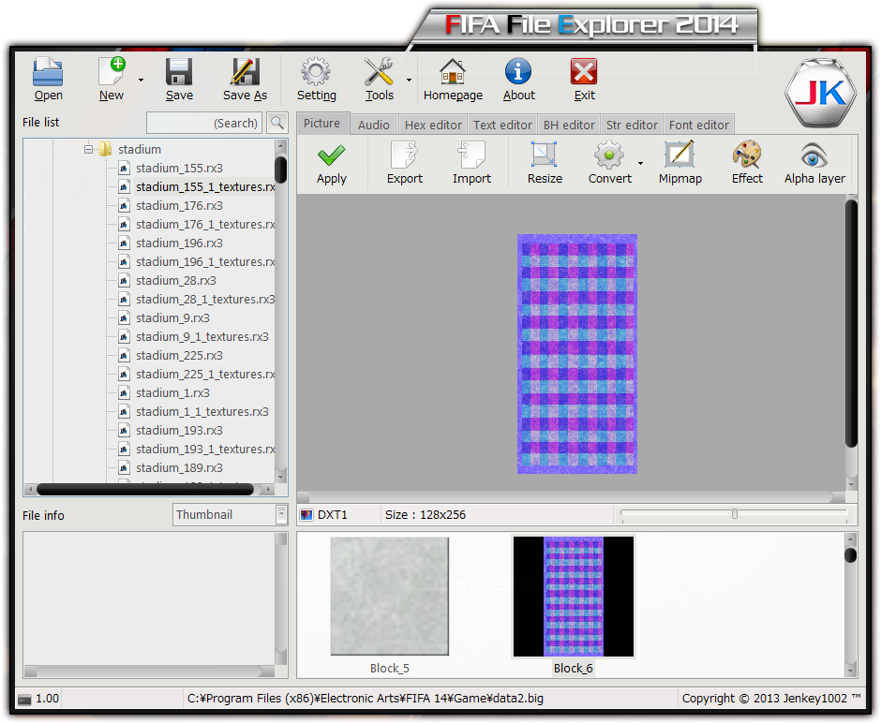Click the red Exit icon
Viewport: 881px width, 723px height.
[584, 72]
